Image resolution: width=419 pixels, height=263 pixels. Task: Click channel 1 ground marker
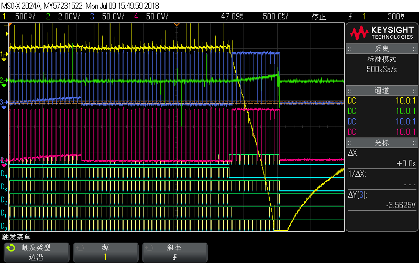(x=4, y=55)
